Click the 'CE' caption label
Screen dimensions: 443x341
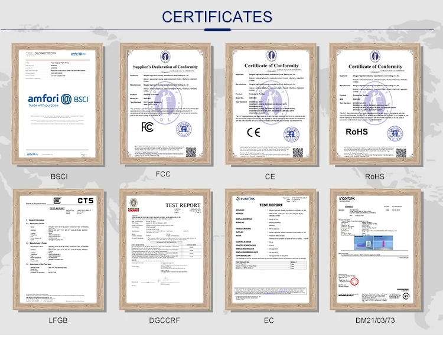(x=270, y=177)
